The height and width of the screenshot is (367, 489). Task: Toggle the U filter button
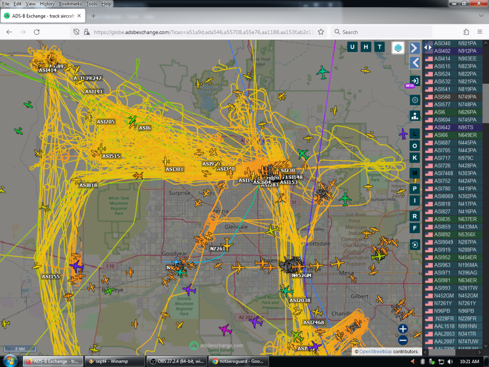tap(352, 47)
